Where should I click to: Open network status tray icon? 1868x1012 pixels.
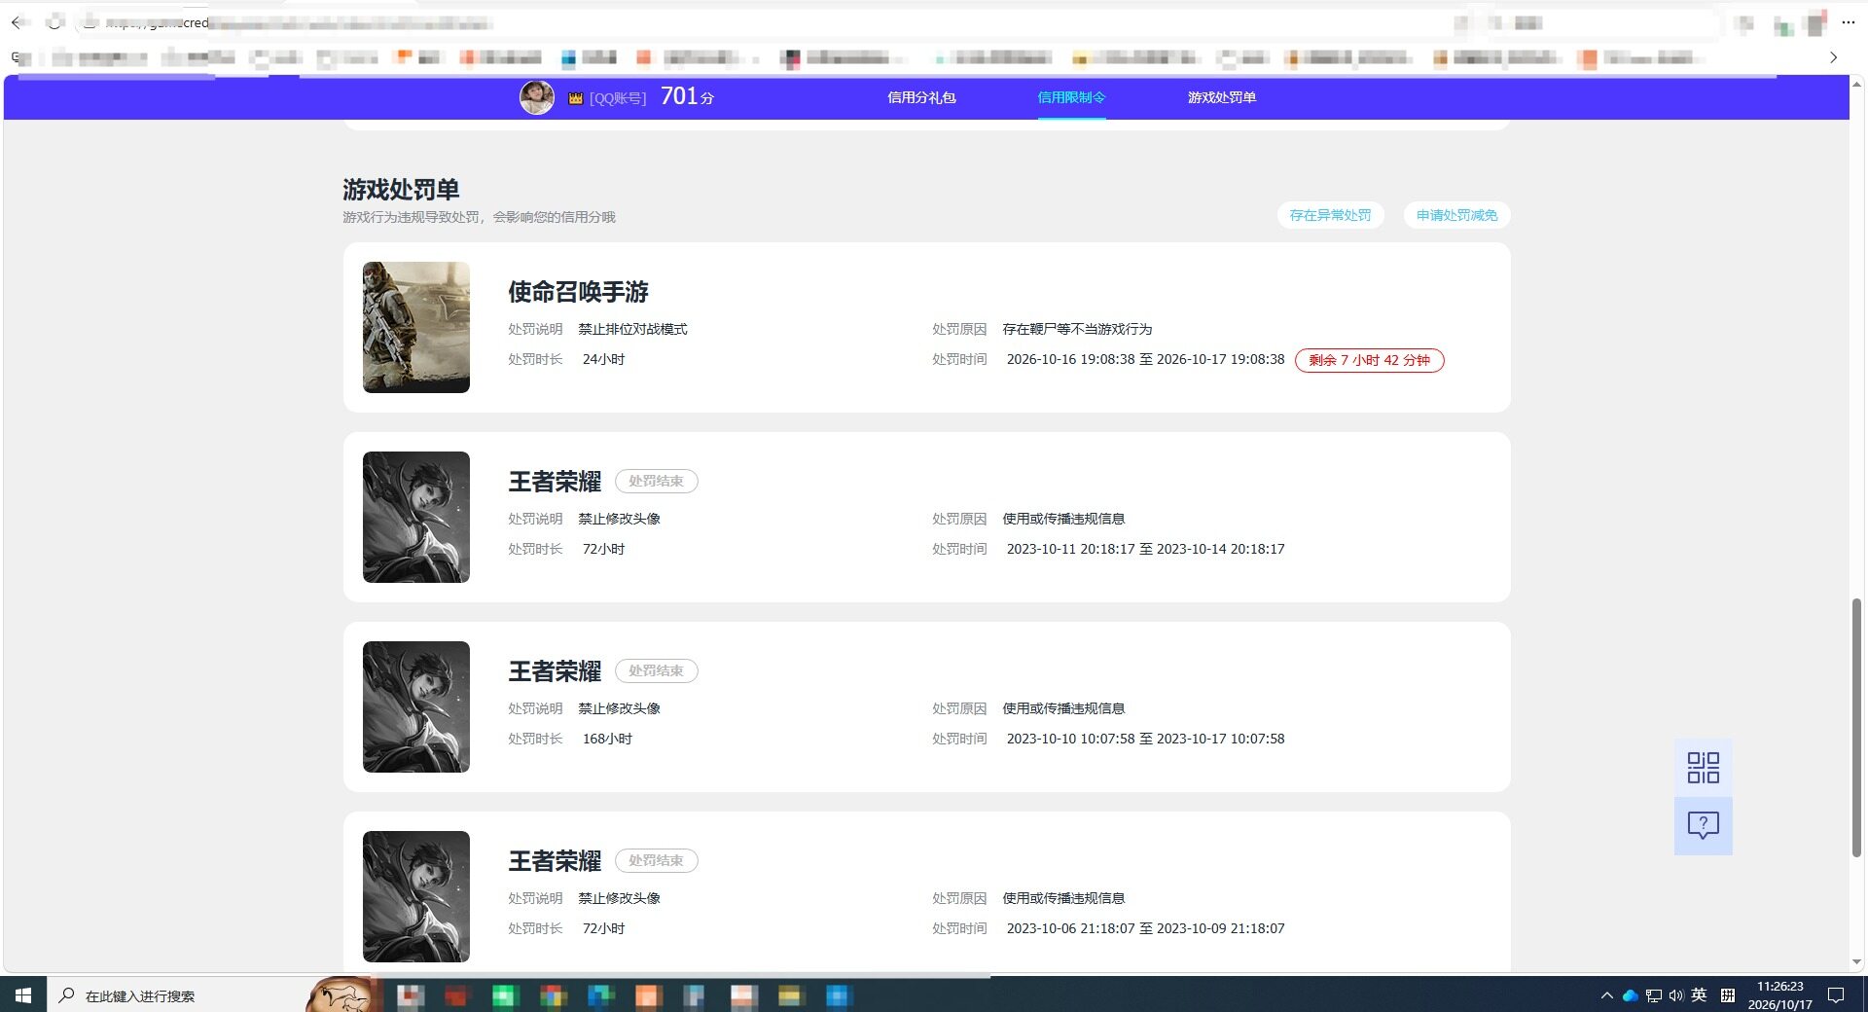coord(1653,995)
